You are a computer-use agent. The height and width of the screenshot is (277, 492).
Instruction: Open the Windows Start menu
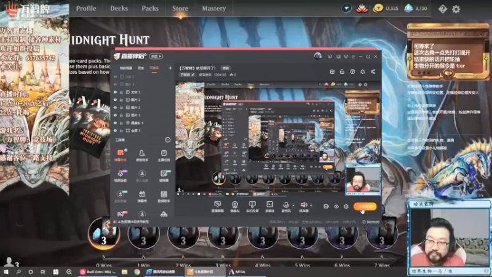tap(6, 272)
